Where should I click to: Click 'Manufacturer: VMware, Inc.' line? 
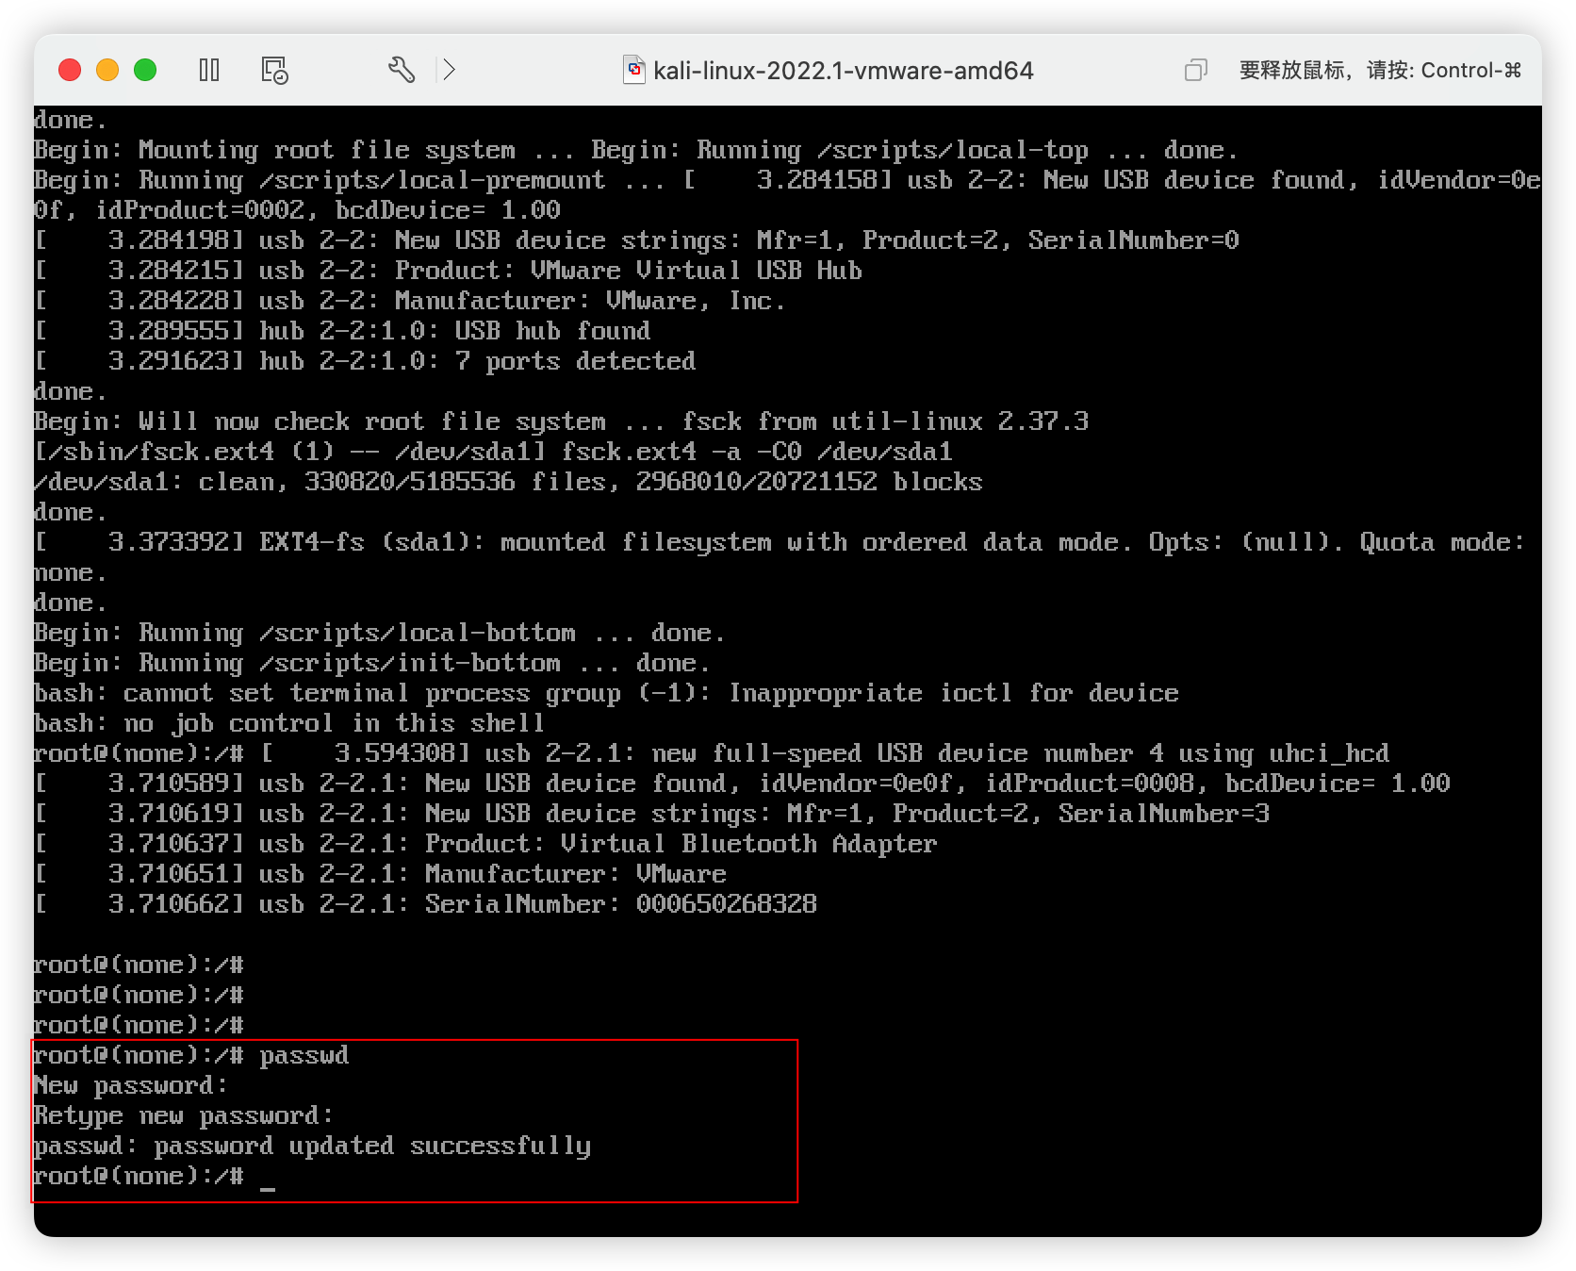point(410,301)
